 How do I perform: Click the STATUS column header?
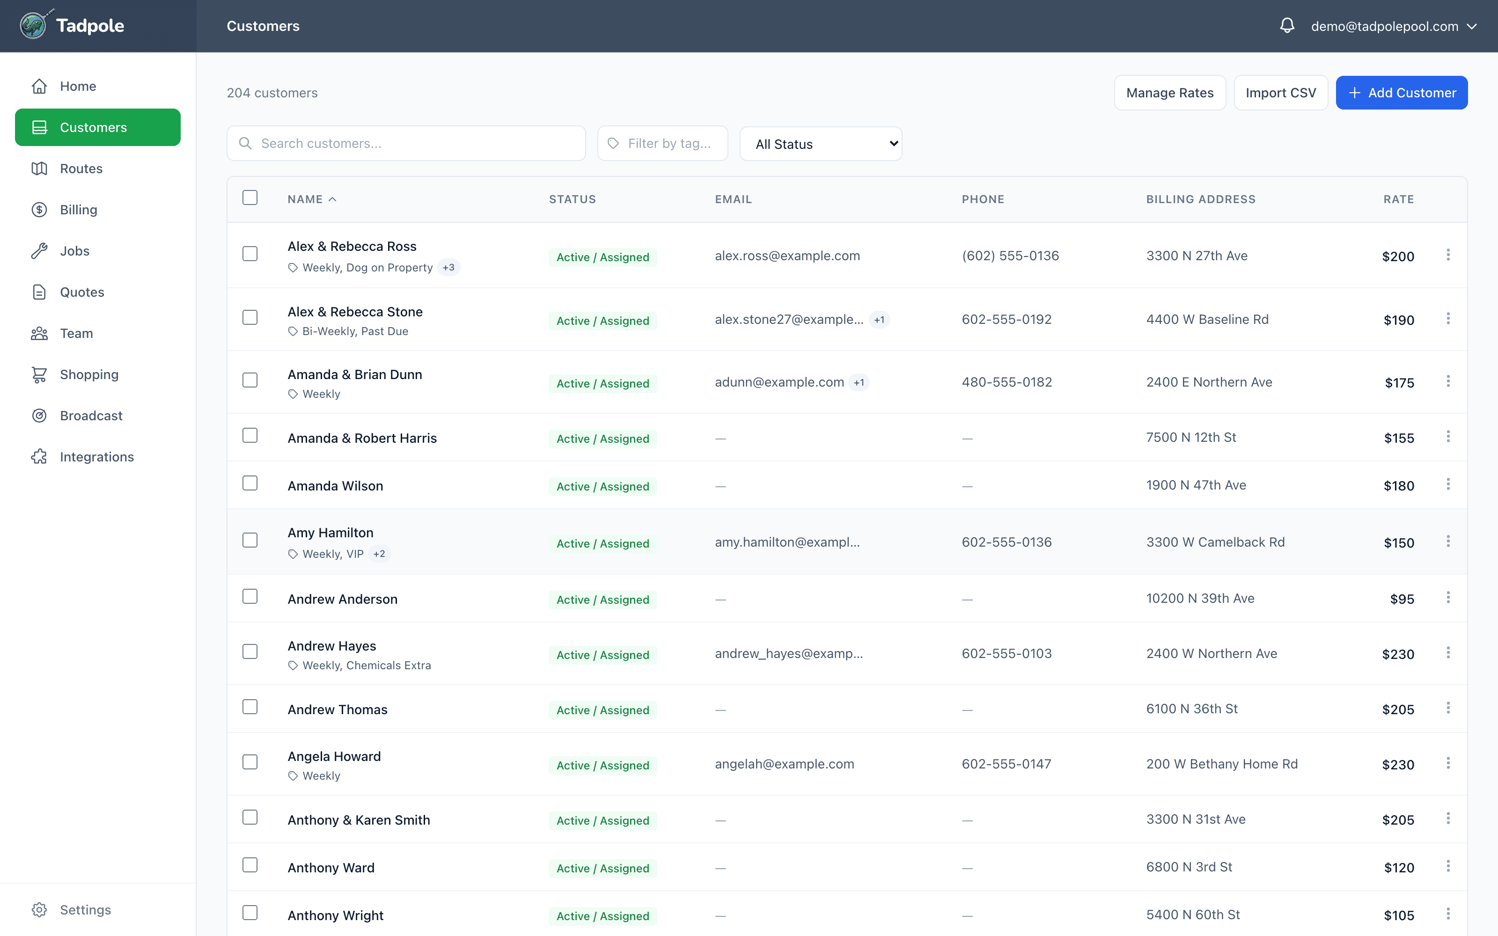(x=572, y=199)
